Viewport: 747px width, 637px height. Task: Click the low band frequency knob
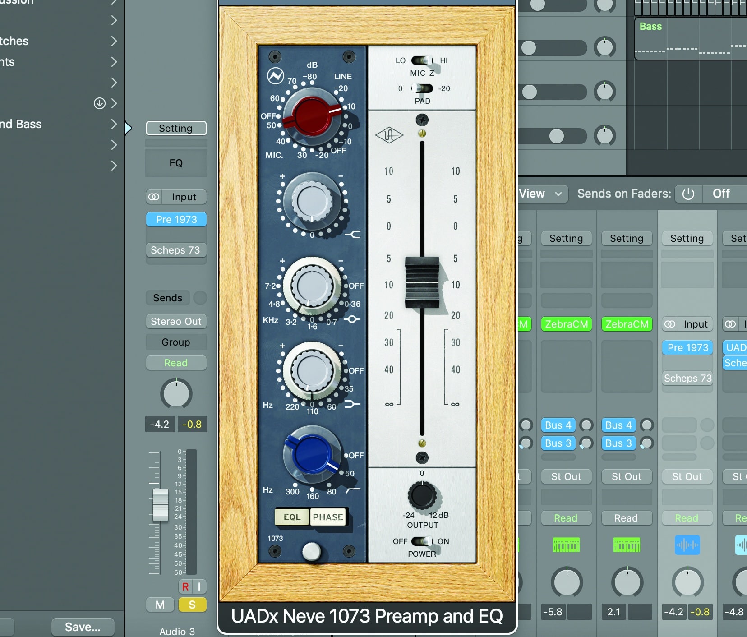coord(312,370)
